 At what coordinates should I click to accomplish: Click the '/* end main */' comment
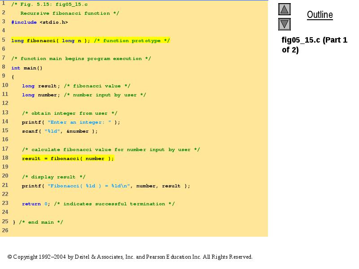(41, 222)
